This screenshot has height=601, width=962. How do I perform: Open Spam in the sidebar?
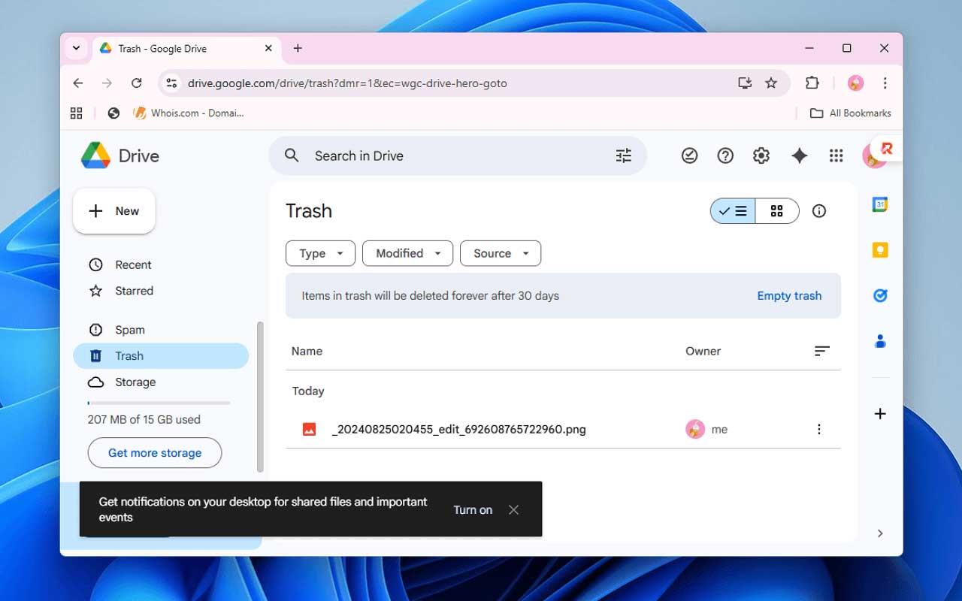coord(129,330)
